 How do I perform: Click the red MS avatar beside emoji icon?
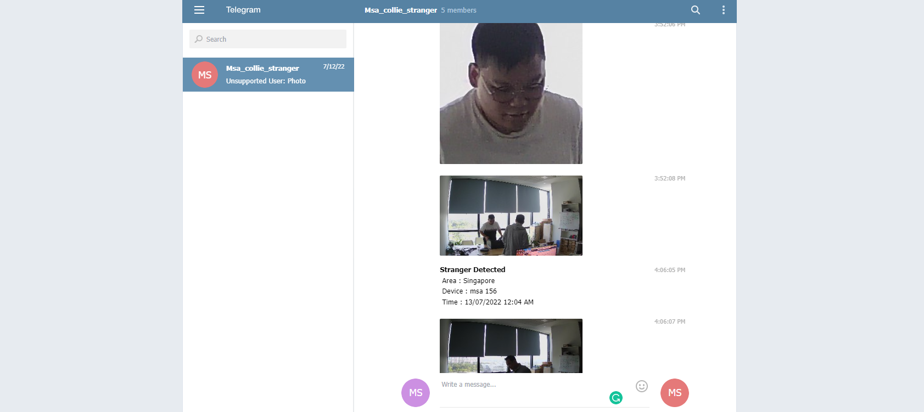[x=675, y=393]
